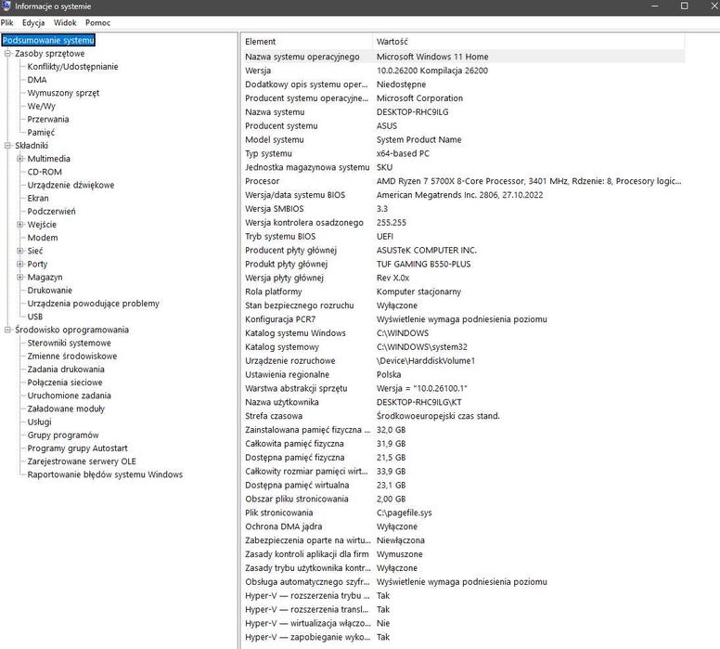Select the CD-ROM tree item
Image resolution: width=720 pixels, height=649 pixels.
(45, 172)
